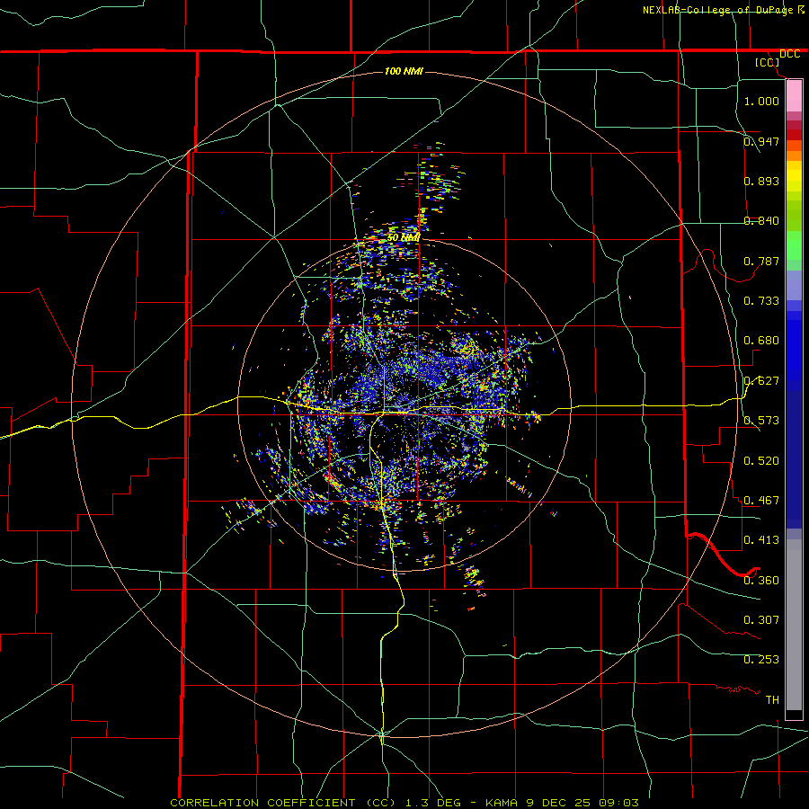Select the 0.573 scale value
The width and height of the screenshot is (809, 809).
(761, 421)
